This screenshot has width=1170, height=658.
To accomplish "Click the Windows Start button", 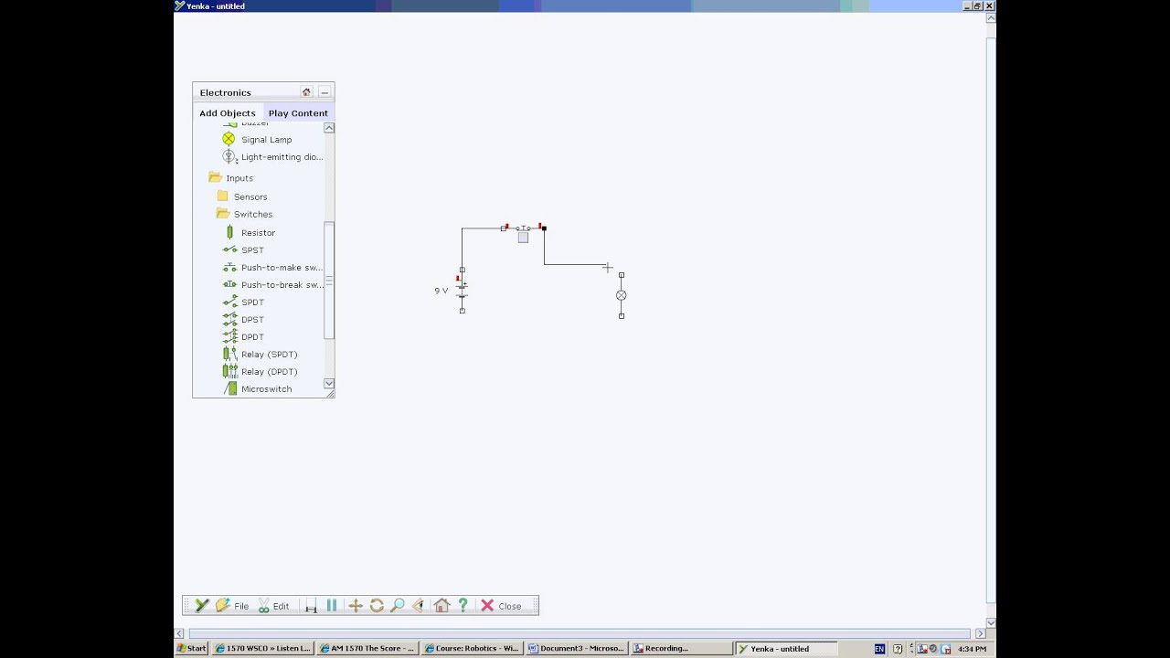I will (192, 649).
